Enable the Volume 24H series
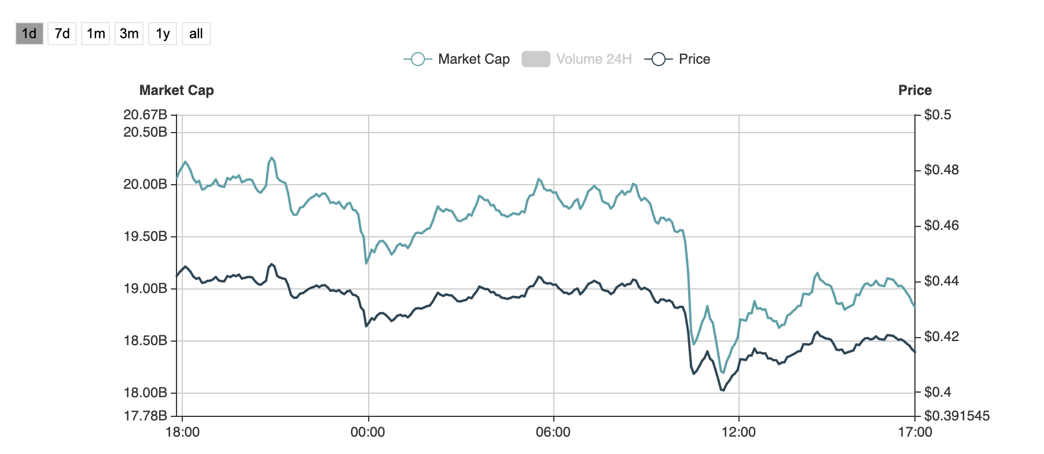This screenshot has width=1044, height=454. (594, 59)
